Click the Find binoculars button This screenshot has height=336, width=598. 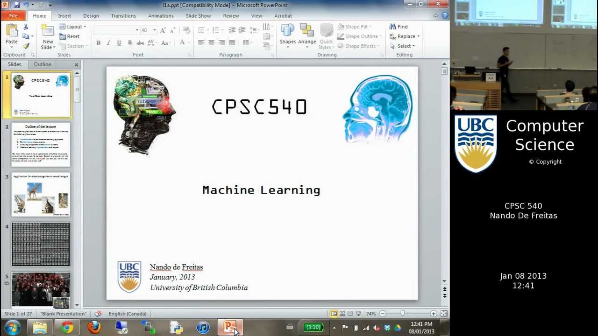[399, 27]
